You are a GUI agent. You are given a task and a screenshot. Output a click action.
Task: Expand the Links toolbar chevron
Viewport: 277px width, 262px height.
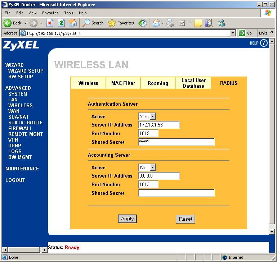pyautogui.click(x=272, y=32)
